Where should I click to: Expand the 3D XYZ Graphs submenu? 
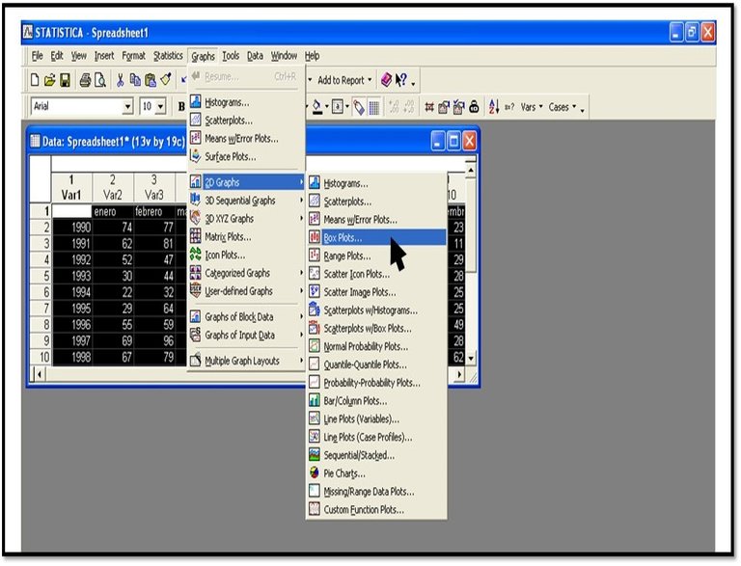tap(246, 218)
